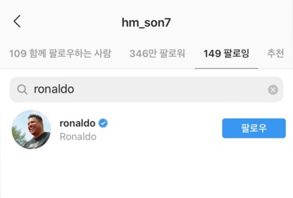Open the mutual followers list

[x=60, y=54]
